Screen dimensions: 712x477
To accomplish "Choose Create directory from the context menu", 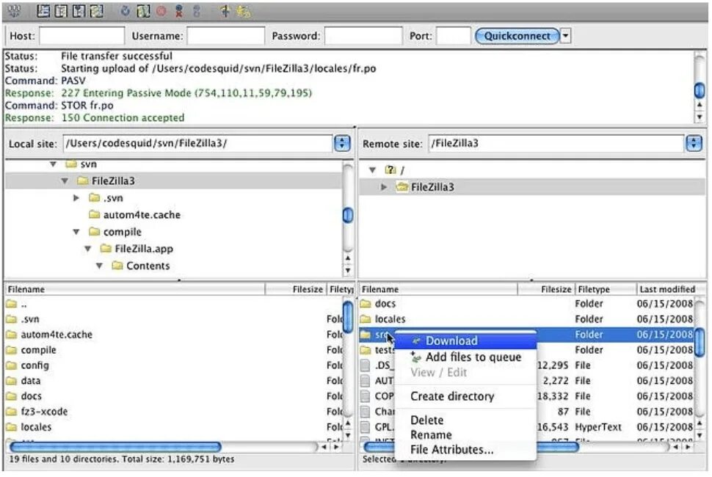I will tap(465, 397).
